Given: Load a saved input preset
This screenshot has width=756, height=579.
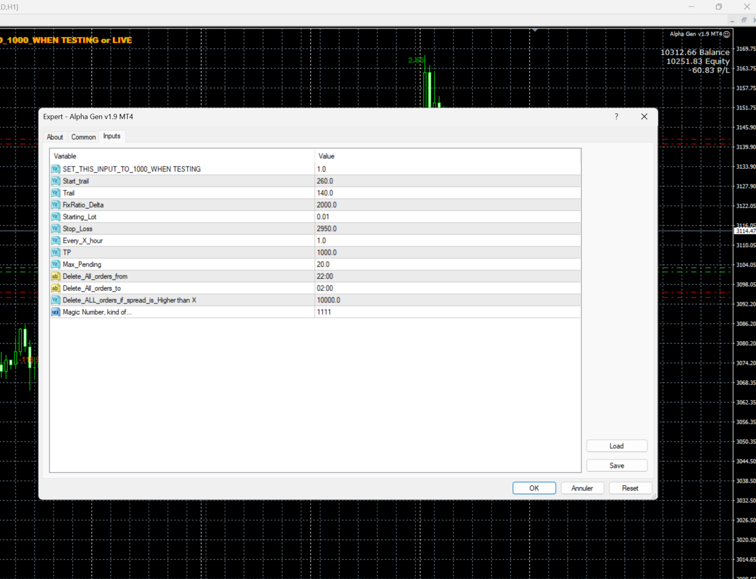Looking at the screenshot, I should point(616,446).
